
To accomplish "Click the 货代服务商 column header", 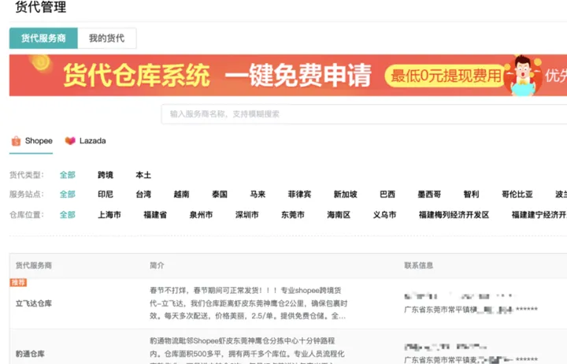I will 34,266.
